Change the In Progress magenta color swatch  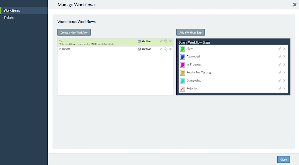182,65
